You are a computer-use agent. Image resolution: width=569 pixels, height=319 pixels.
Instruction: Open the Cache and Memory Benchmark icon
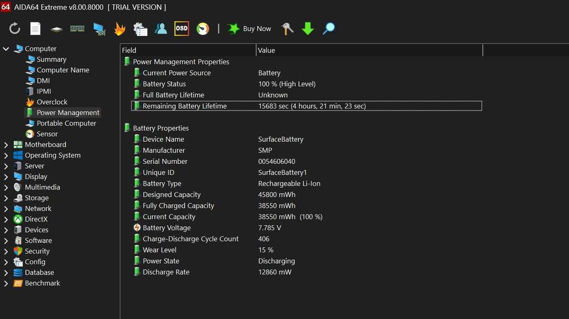(x=77, y=28)
